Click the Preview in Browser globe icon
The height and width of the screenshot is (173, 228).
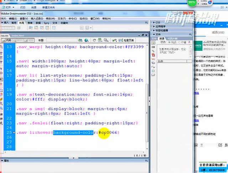(x=86, y=40)
